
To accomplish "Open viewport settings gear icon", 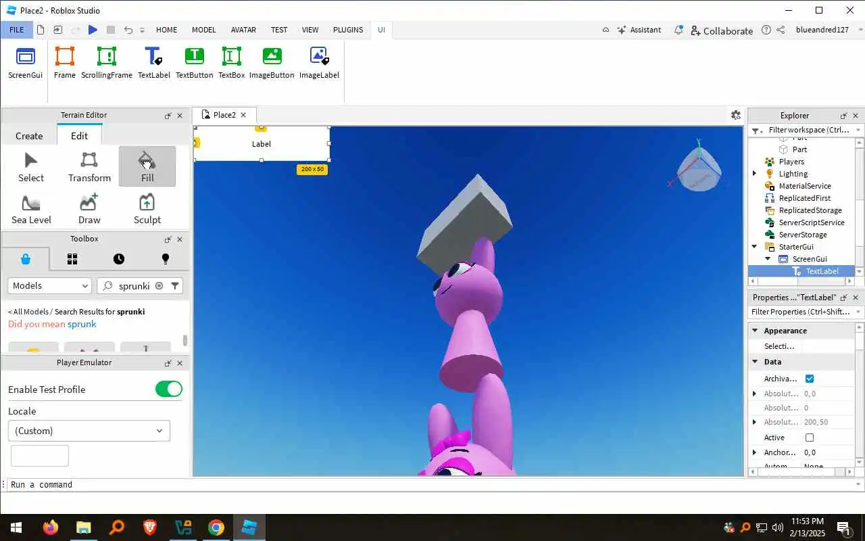I will coord(736,115).
